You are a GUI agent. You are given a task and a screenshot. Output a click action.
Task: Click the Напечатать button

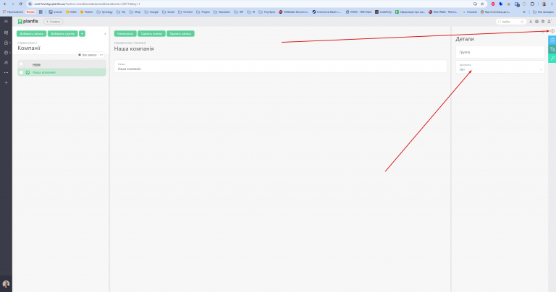pyautogui.click(x=125, y=34)
